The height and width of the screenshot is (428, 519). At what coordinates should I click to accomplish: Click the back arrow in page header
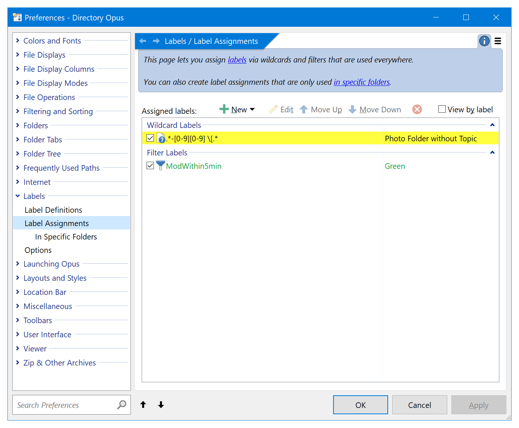(143, 41)
